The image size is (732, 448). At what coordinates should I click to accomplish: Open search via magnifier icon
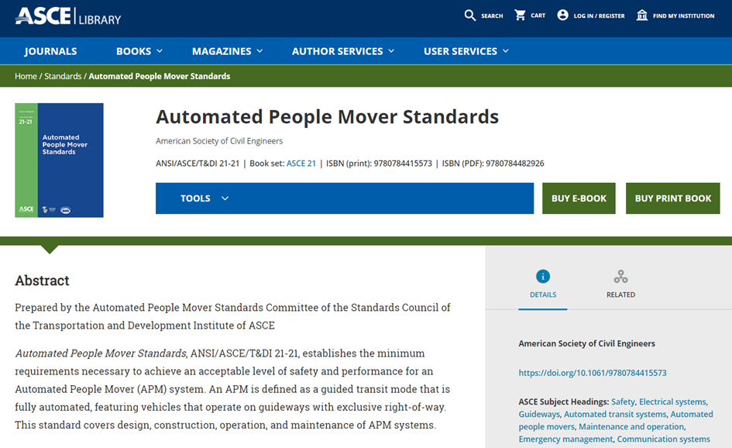tap(469, 16)
